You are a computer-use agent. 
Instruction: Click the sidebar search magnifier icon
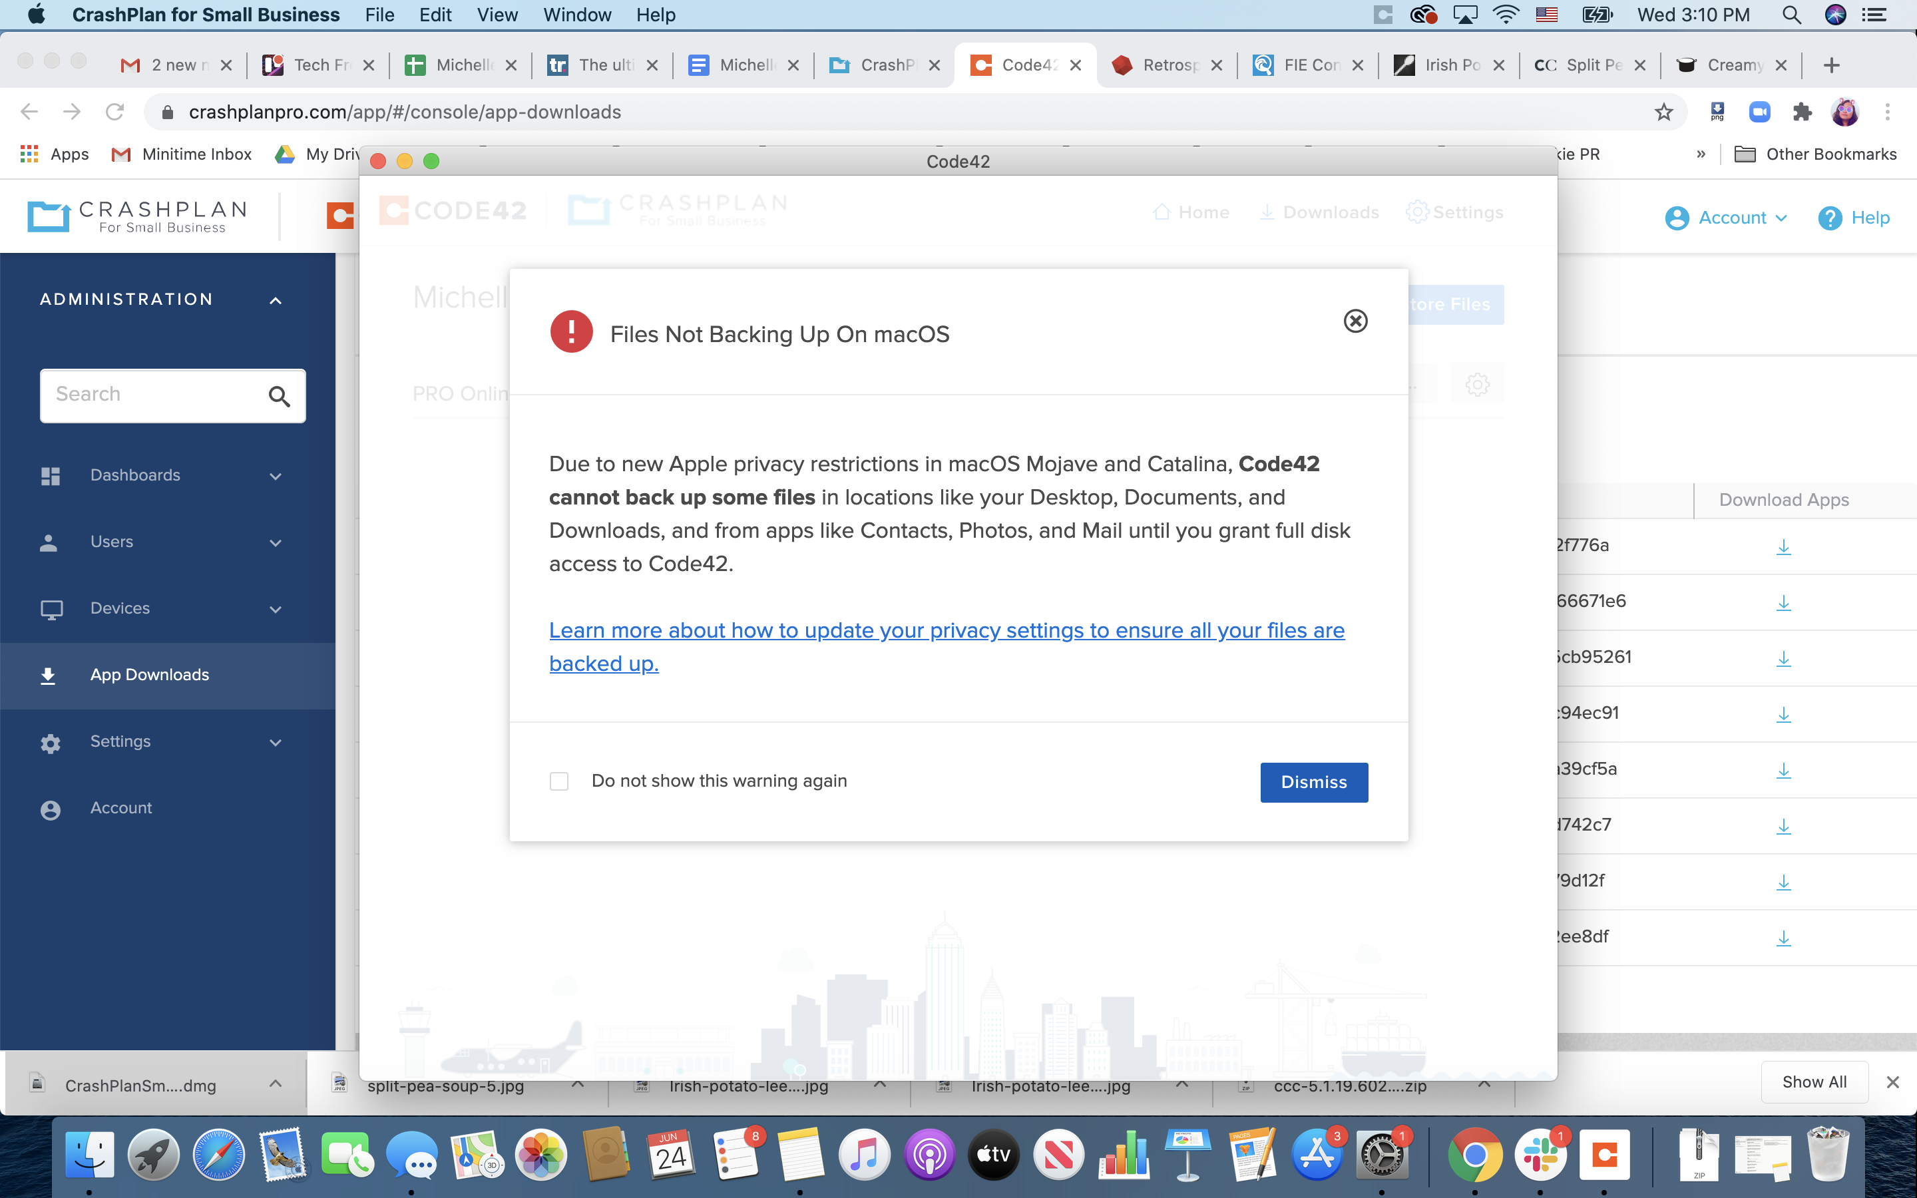(x=279, y=395)
